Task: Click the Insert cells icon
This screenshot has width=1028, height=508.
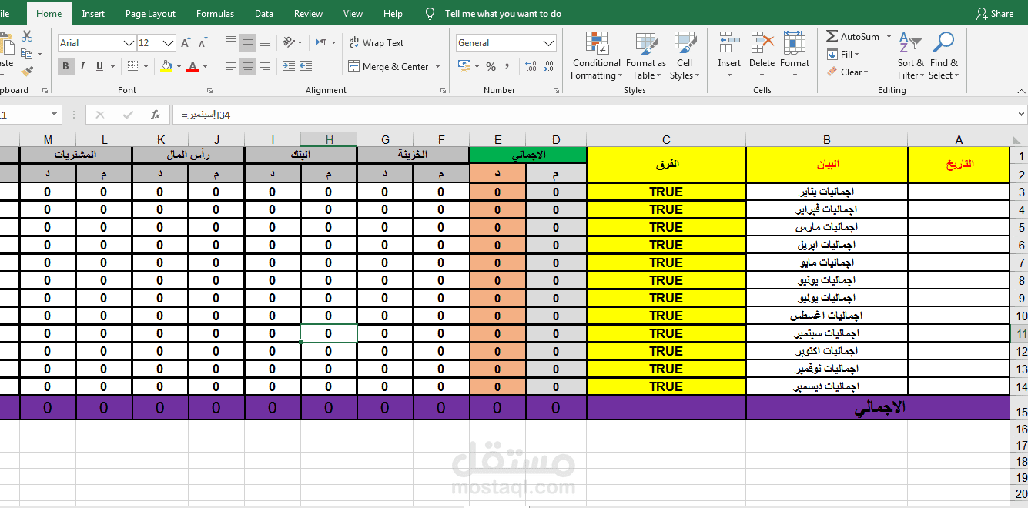Action: click(728, 42)
